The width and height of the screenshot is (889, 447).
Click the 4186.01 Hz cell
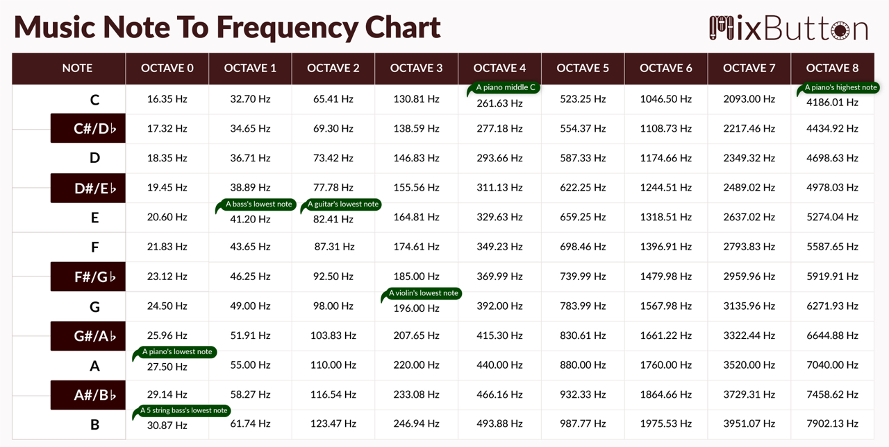[x=832, y=103]
